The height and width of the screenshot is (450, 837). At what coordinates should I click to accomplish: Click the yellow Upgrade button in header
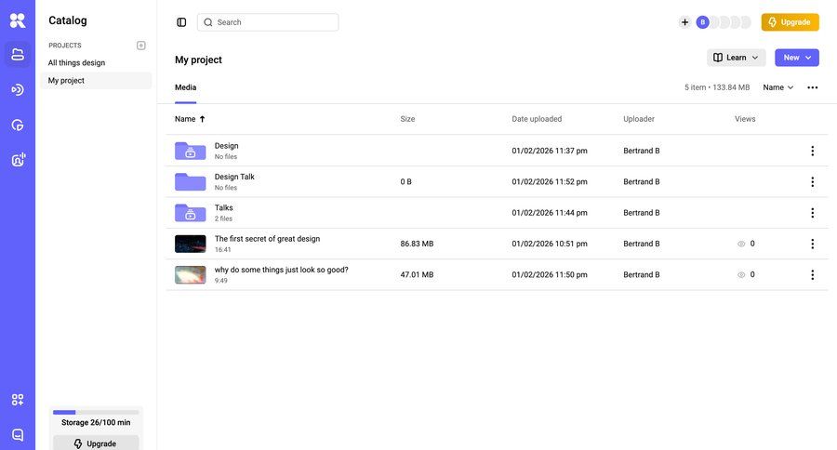(790, 22)
